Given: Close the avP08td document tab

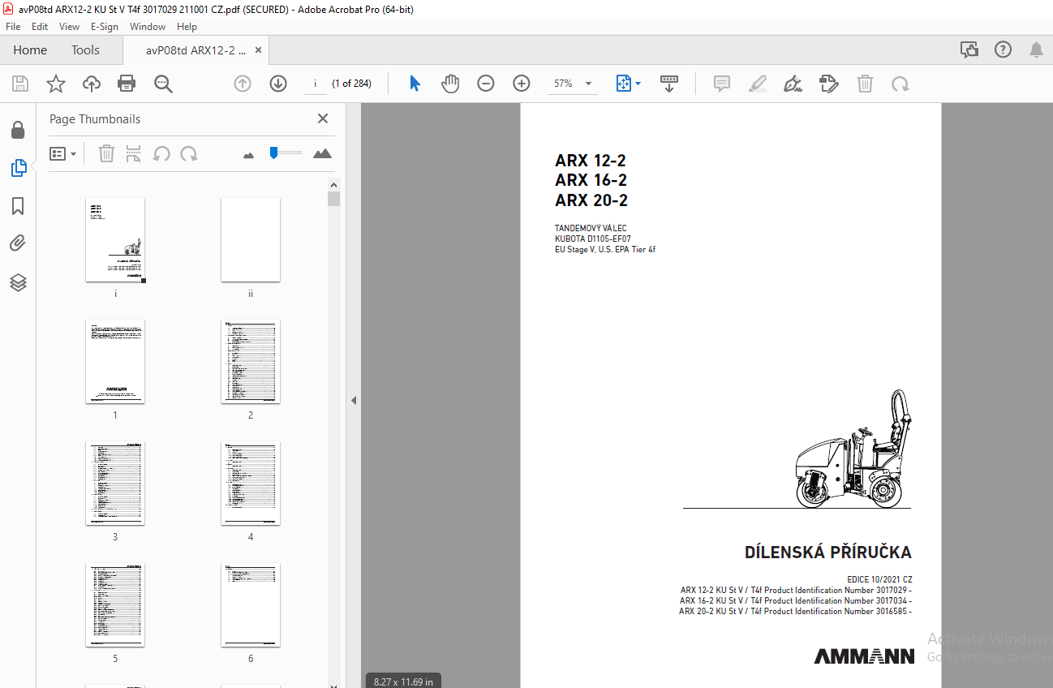Looking at the screenshot, I should click(x=259, y=50).
